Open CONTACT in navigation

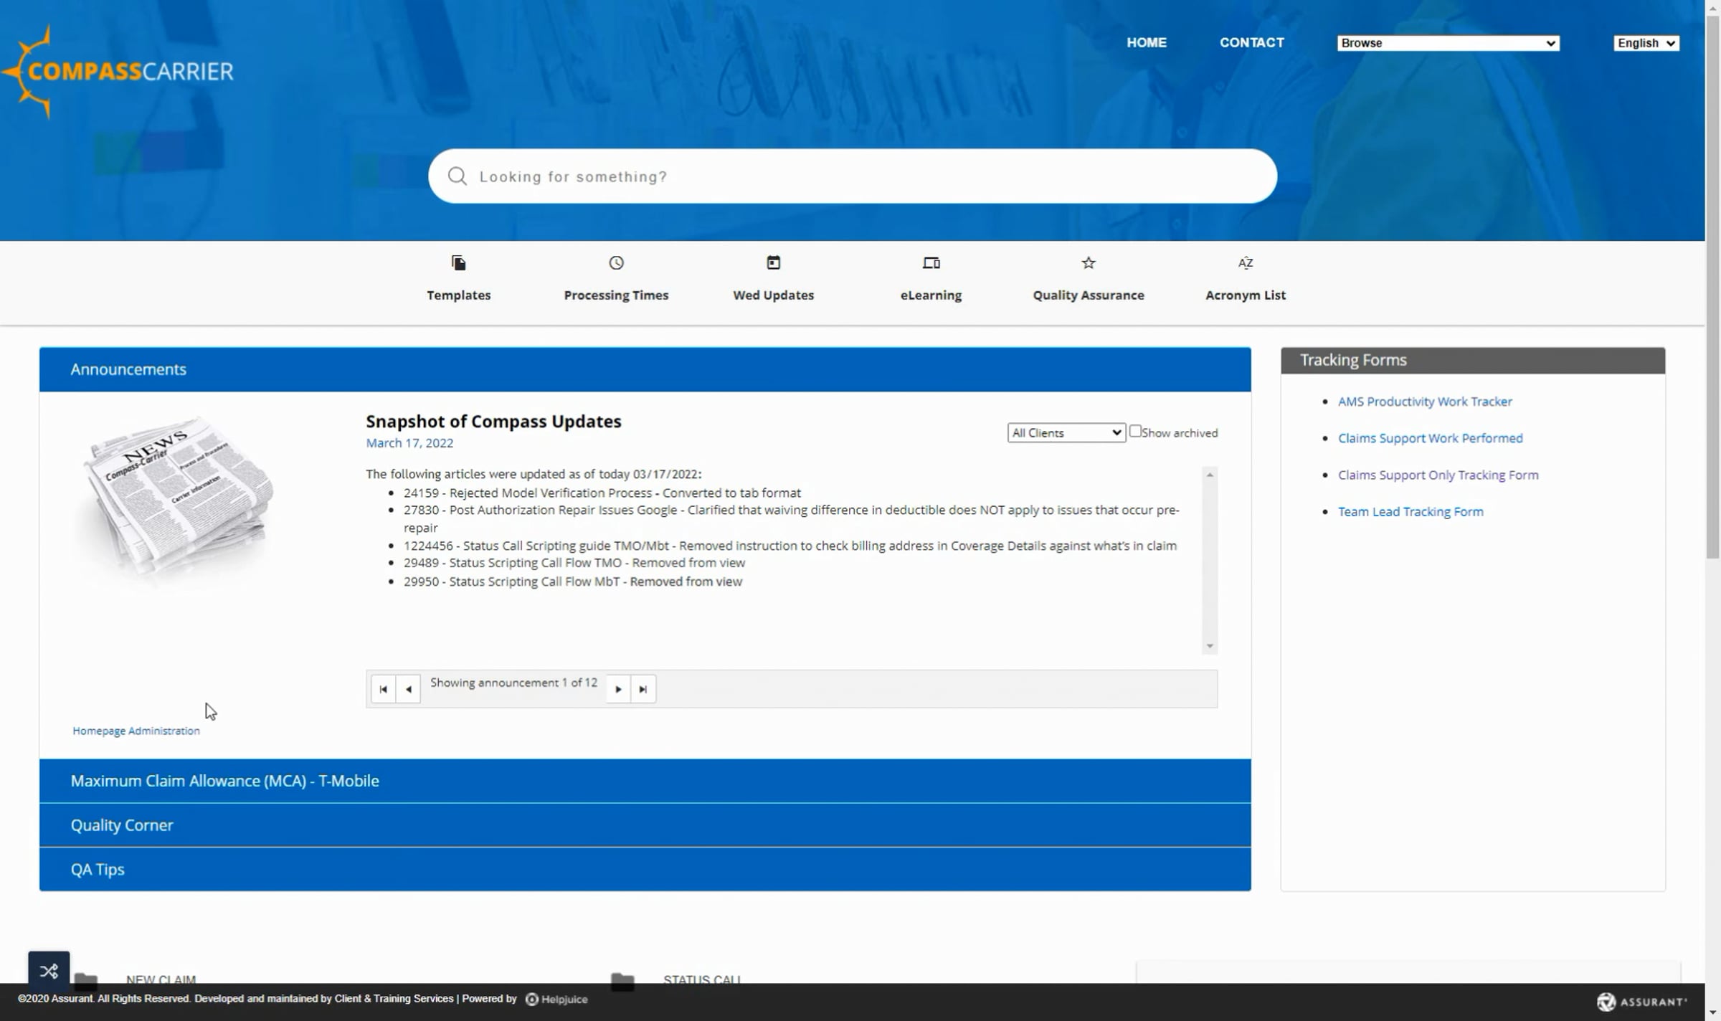(1251, 42)
